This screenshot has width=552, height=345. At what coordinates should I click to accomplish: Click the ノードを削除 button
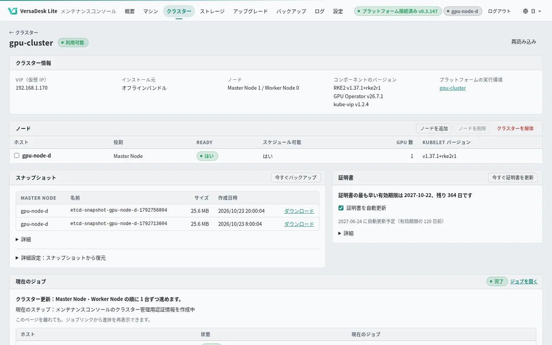point(472,129)
